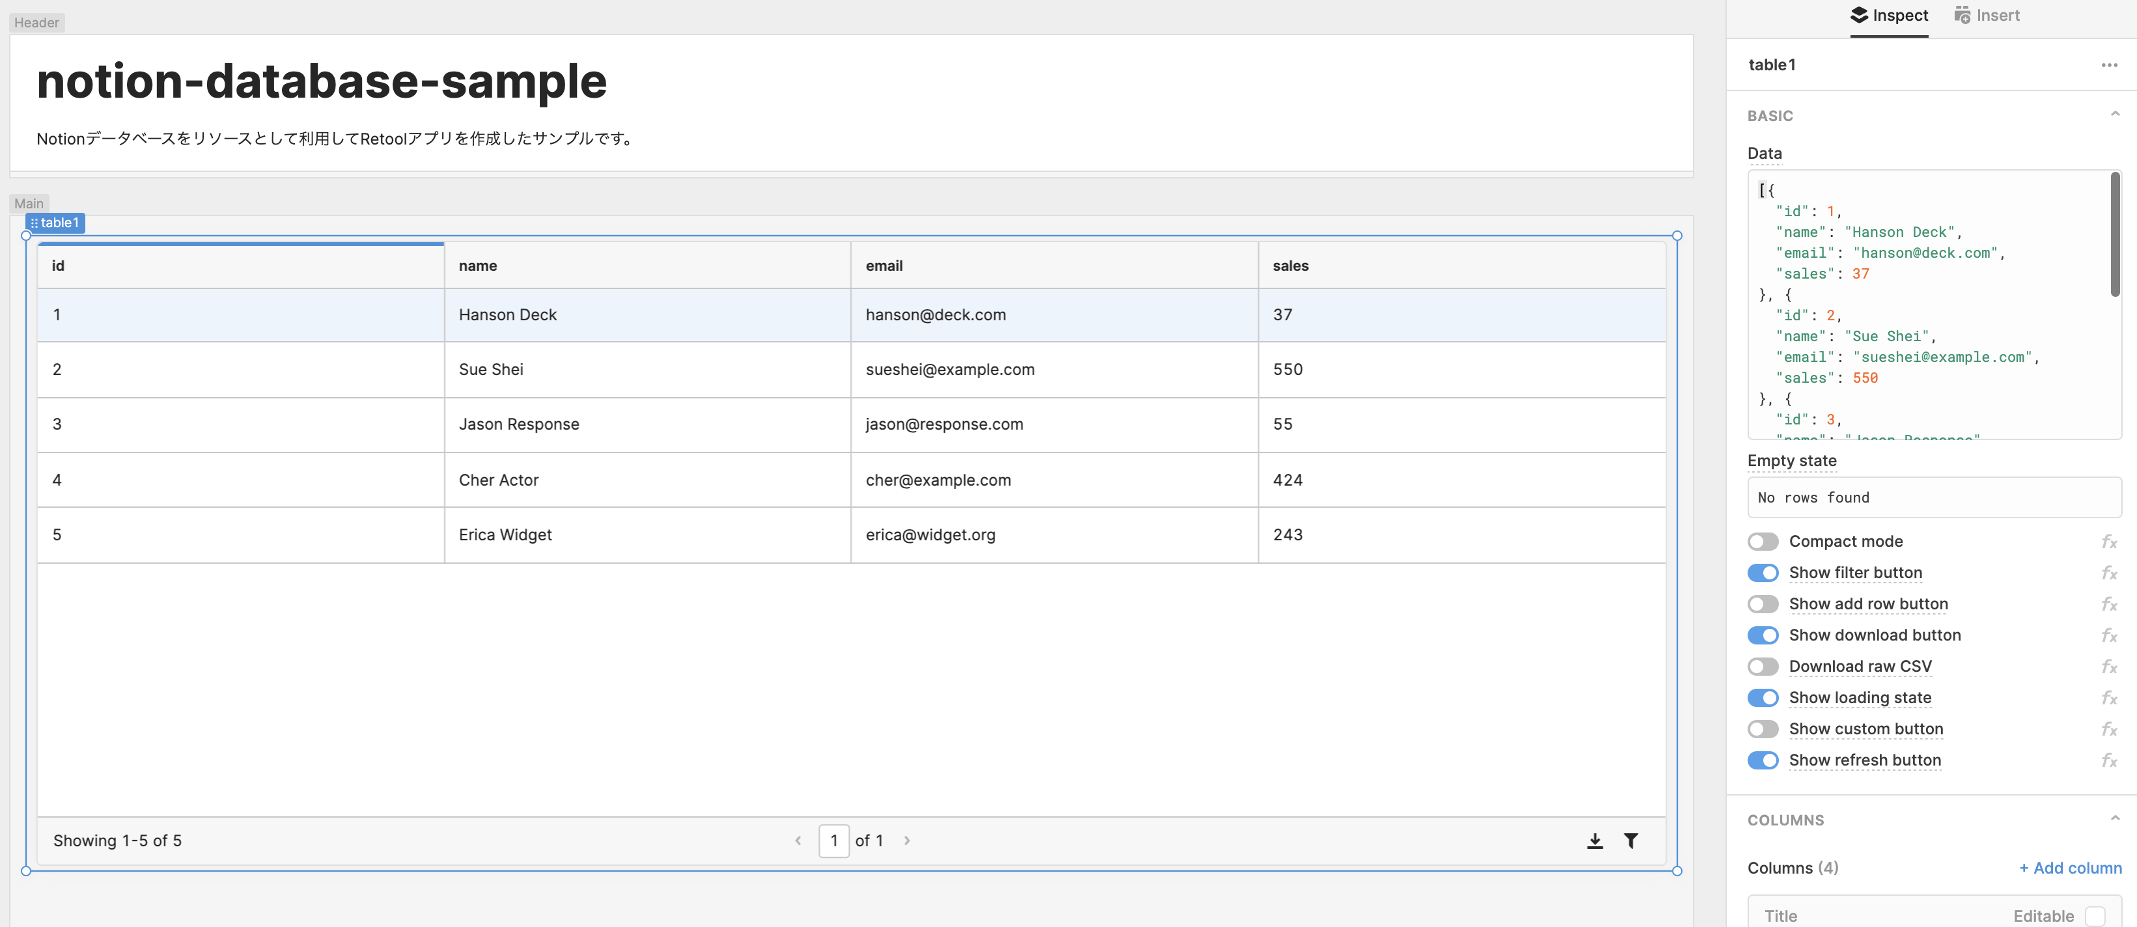Click the fx icon beside Show filter button
Screen dimensions: 2137x927
tap(2109, 573)
